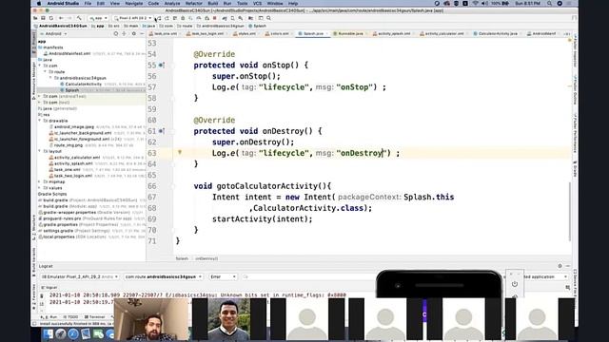
Task: Click the lightbulb intention icon on line 63
Action: pyautogui.click(x=180, y=152)
